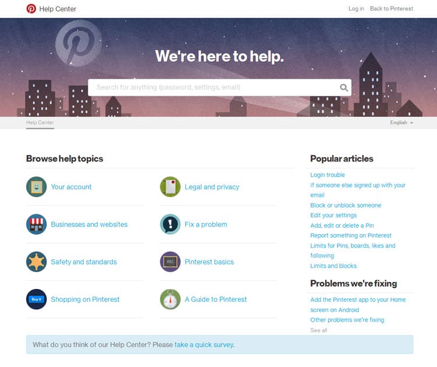Open Report something on Pinterest article

351,235
